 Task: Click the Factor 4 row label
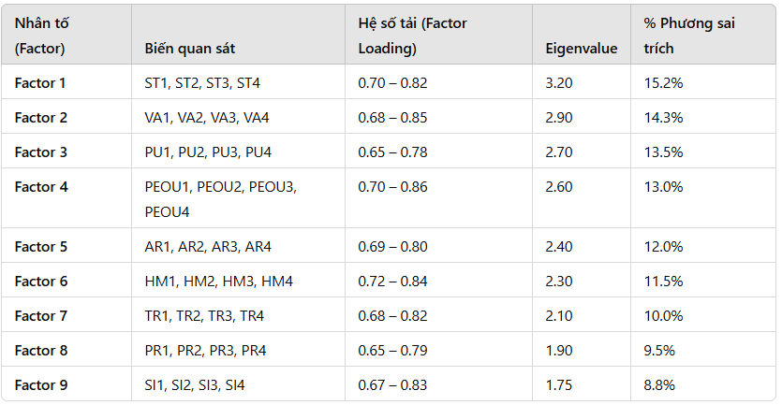click(x=40, y=187)
